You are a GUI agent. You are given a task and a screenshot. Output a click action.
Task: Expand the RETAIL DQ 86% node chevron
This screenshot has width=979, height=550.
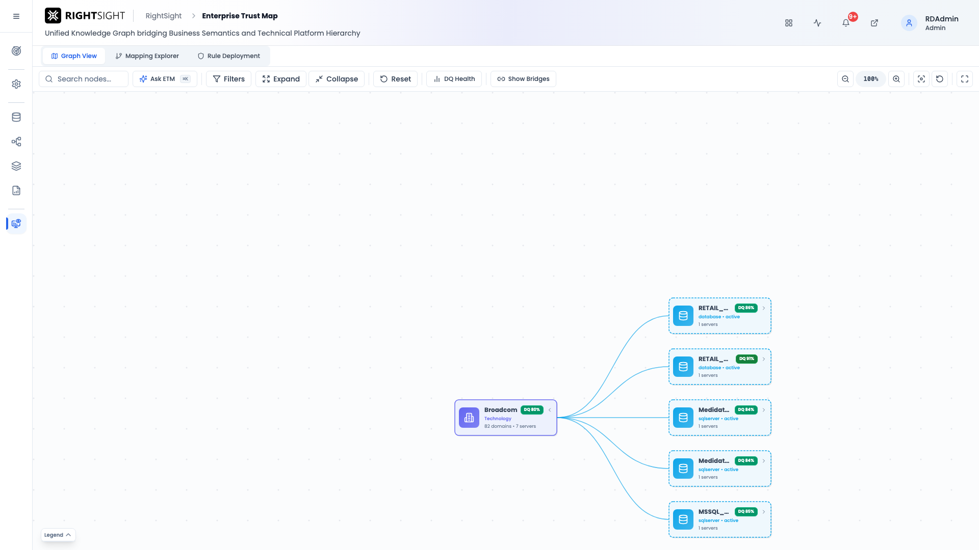(764, 308)
